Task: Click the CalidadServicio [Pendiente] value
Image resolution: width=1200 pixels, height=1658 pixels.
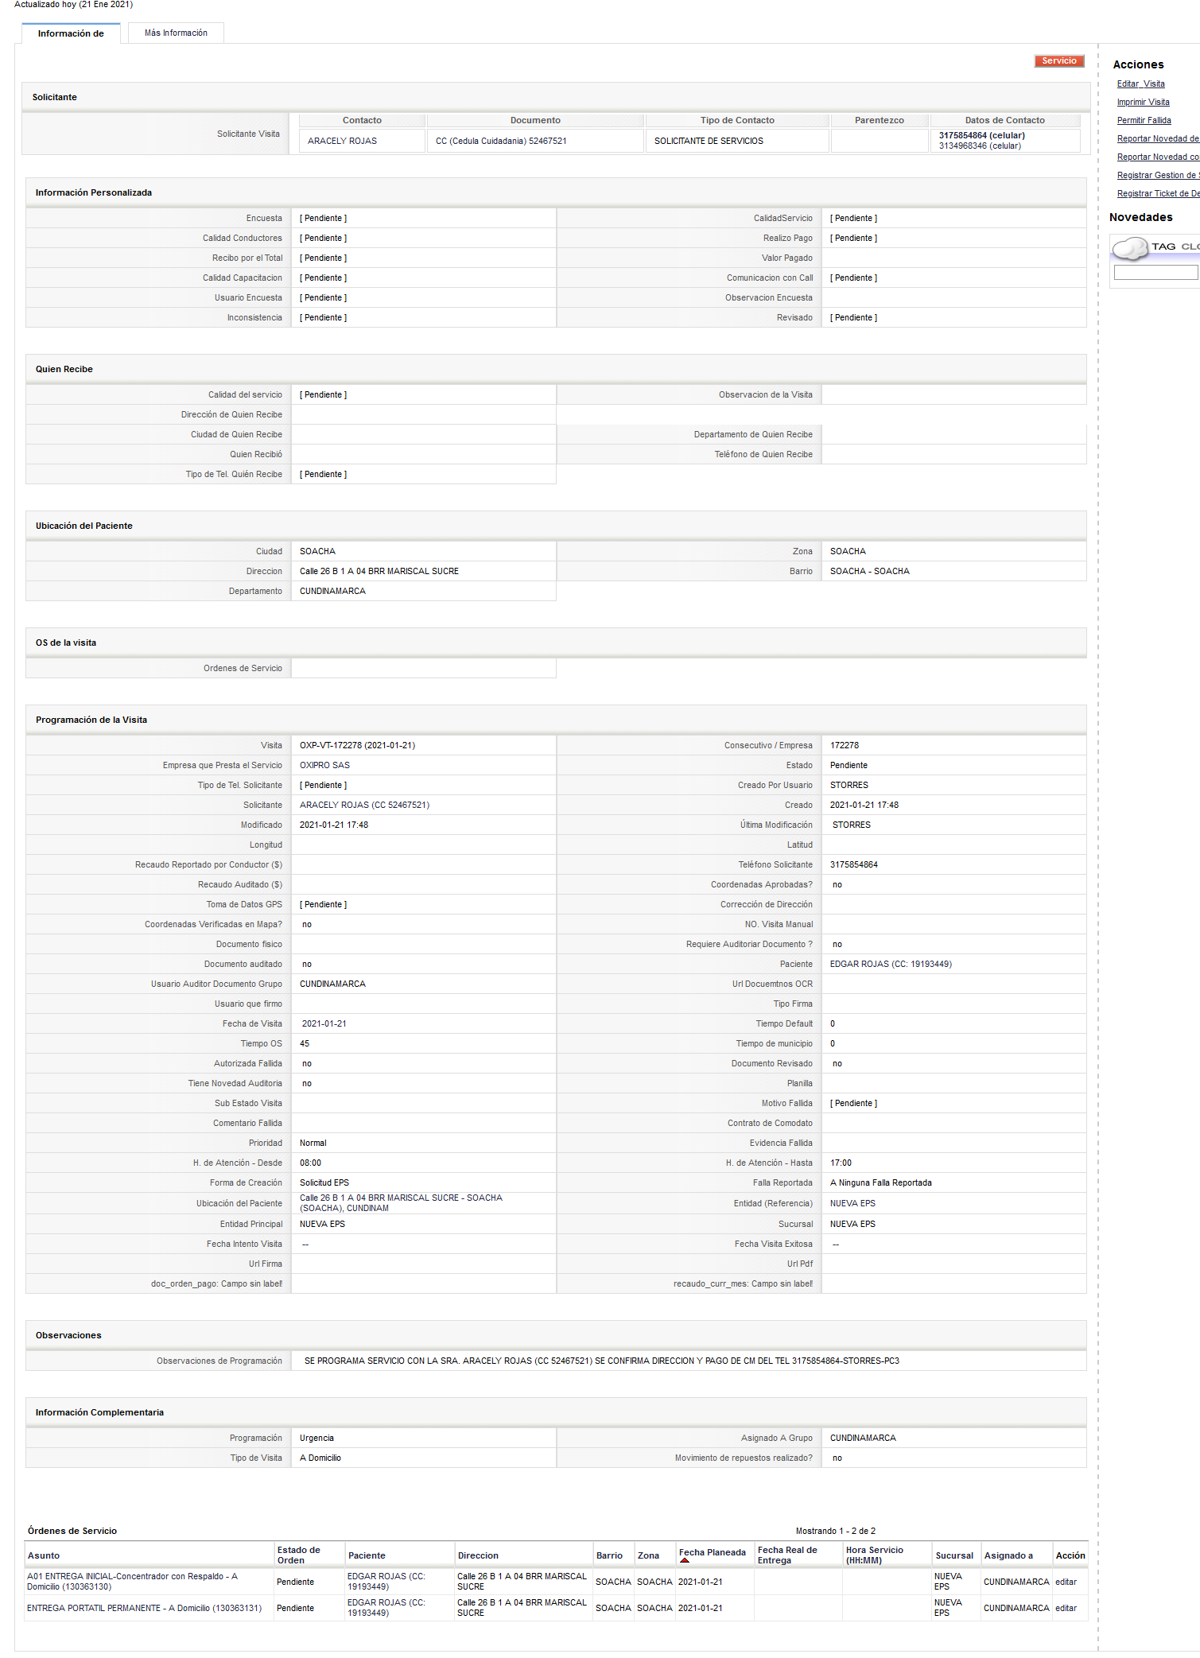Action: [853, 218]
